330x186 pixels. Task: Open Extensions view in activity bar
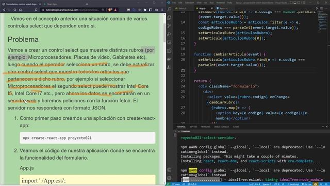point(170,51)
